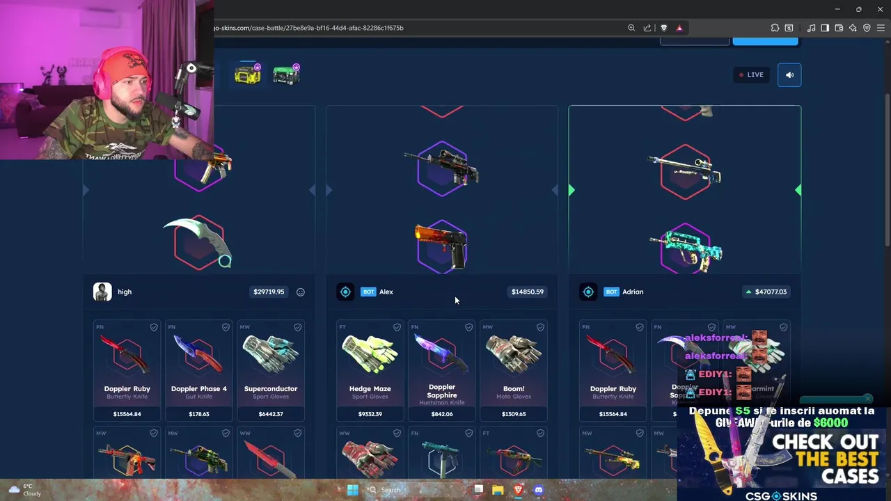This screenshot has width=891, height=501.
Task: Open the Superconductor Sport Gloves card
Action: click(x=271, y=370)
